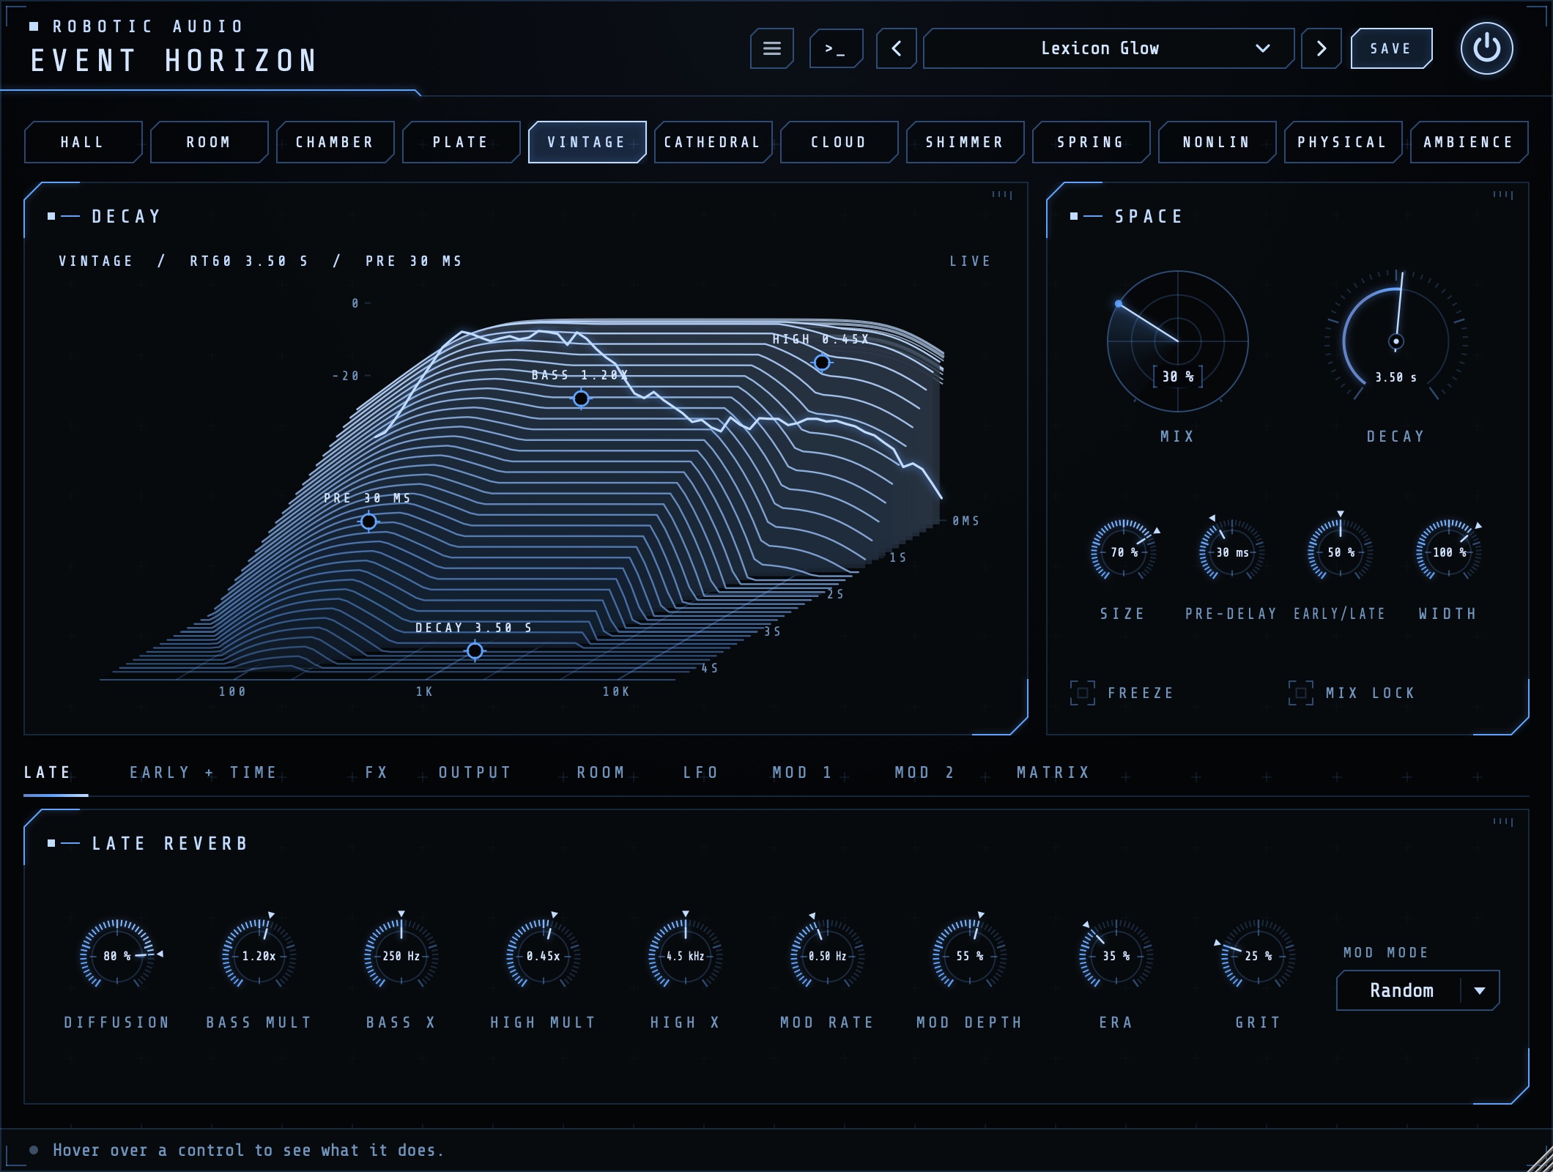Image resolution: width=1553 pixels, height=1172 pixels.
Task: Click the GRIT 25 % knob
Action: coord(1258,955)
